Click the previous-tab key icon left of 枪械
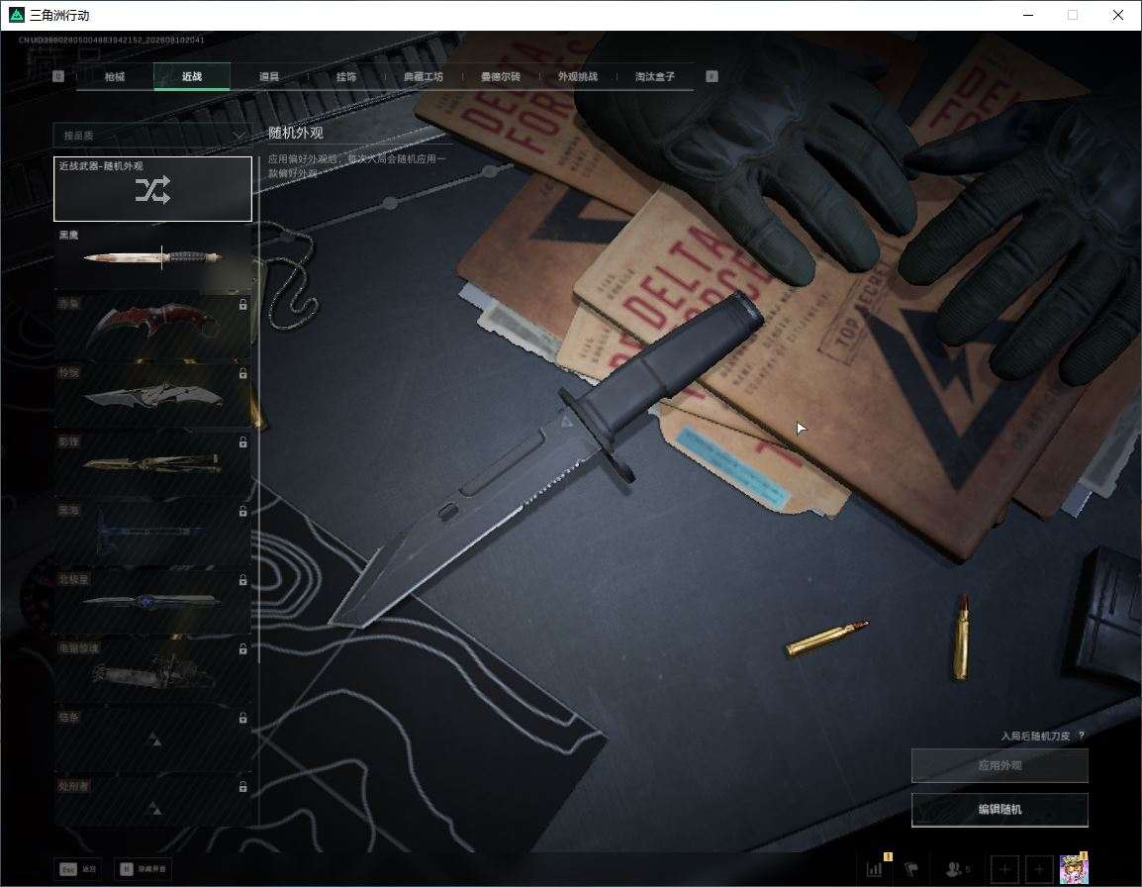The image size is (1142, 887). tap(58, 76)
